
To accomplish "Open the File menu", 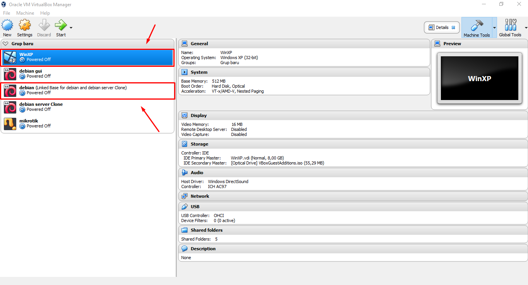I will pos(7,13).
